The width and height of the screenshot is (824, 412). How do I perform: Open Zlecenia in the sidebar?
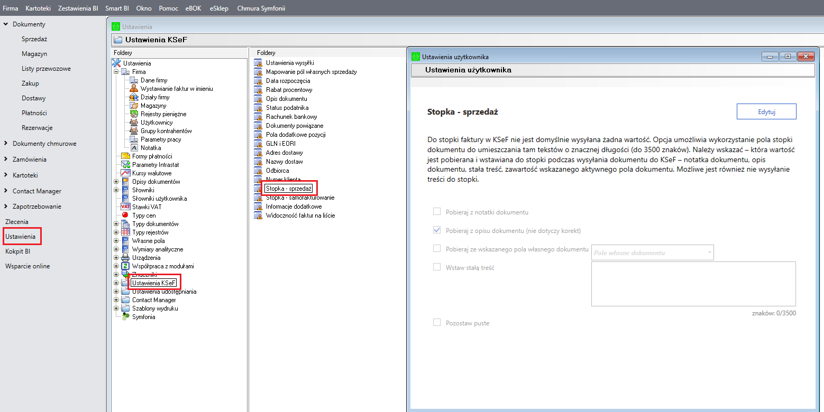[17, 222]
